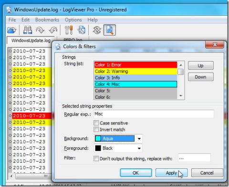Select Color 2: Warning list entry
229x187 pixels.
tap(135, 71)
